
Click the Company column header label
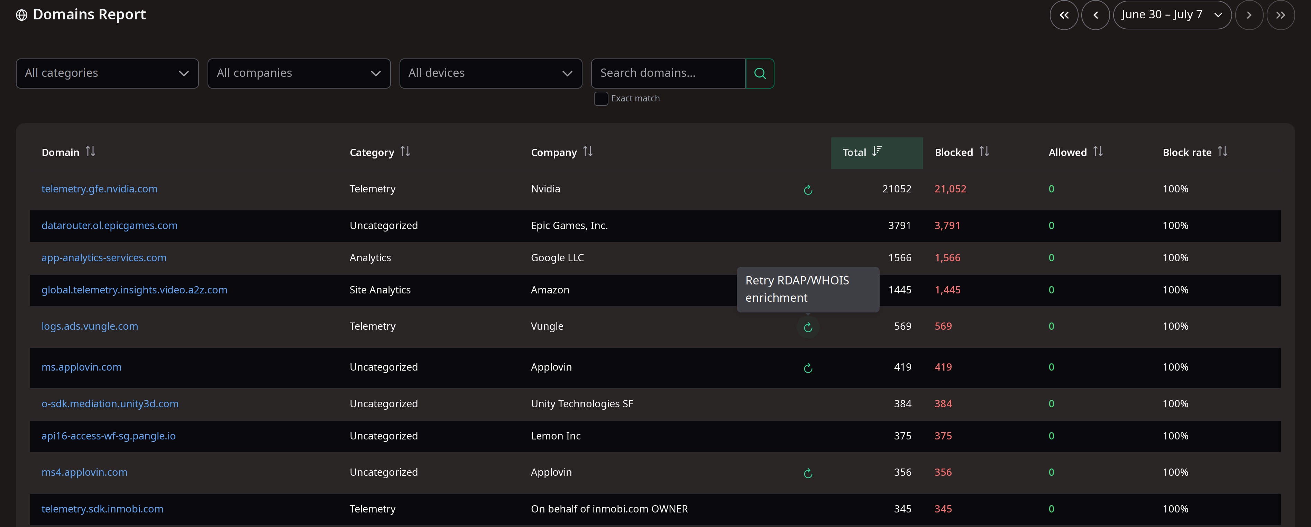pos(554,152)
